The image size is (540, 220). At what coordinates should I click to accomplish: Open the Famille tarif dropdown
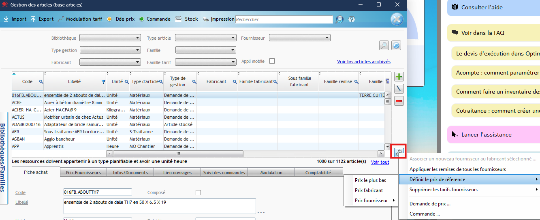(205, 62)
